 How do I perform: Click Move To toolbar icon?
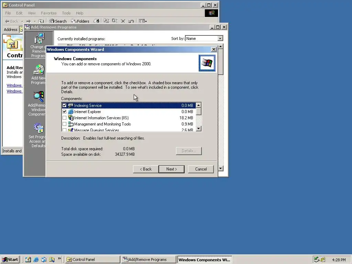[107, 21]
